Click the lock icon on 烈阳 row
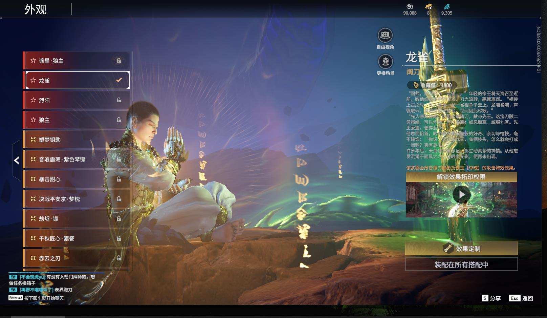547x318 pixels. point(119,100)
